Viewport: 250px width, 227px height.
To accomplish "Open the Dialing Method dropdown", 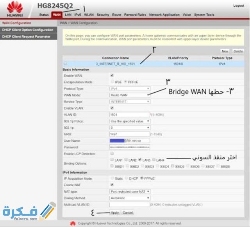I will pos(130,198).
